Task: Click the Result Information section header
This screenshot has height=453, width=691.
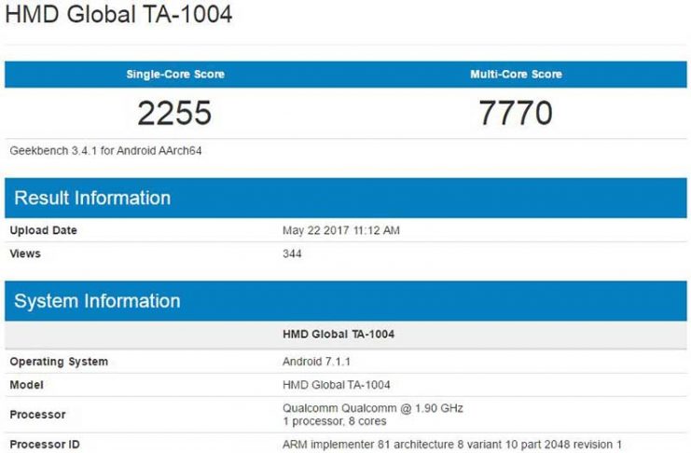Action: [92, 198]
